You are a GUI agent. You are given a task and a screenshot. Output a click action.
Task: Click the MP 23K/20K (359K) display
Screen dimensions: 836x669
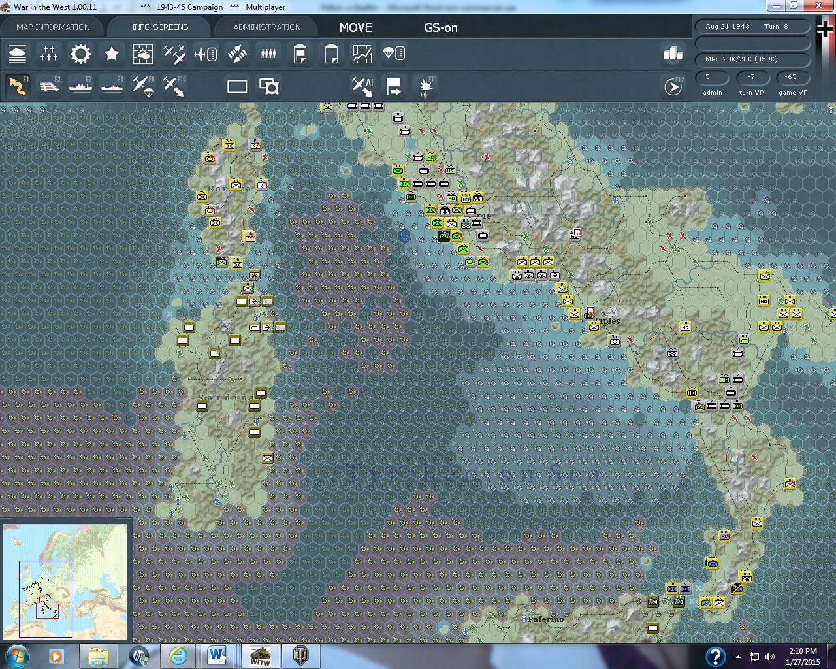(741, 59)
